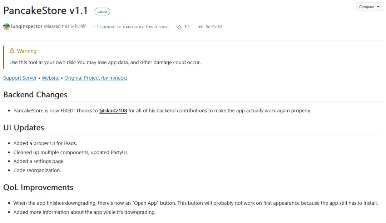Open commit hash 5ee1ef8
The width and height of the screenshot is (386, 223).
pos(214,27)
